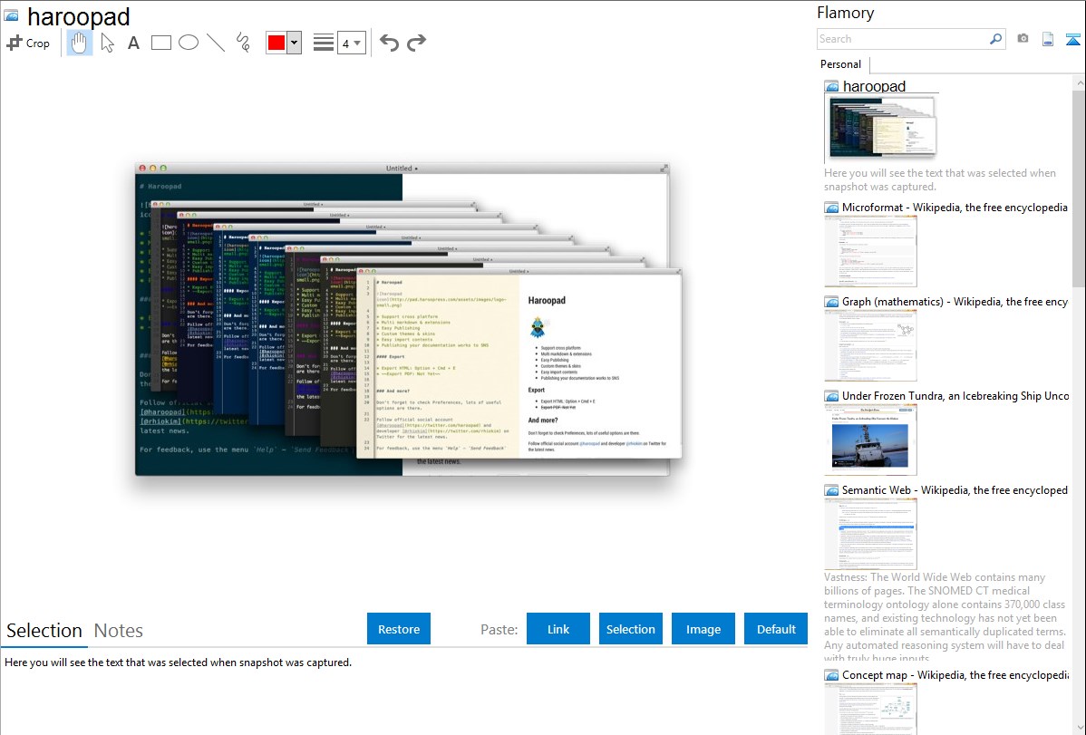1086x735 pixels.
Task: Click the 'Flamory' panel heading
Action: coord(845,14)
